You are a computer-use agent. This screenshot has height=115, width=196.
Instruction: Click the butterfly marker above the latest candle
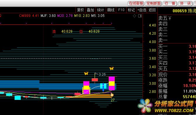[112, 68]
